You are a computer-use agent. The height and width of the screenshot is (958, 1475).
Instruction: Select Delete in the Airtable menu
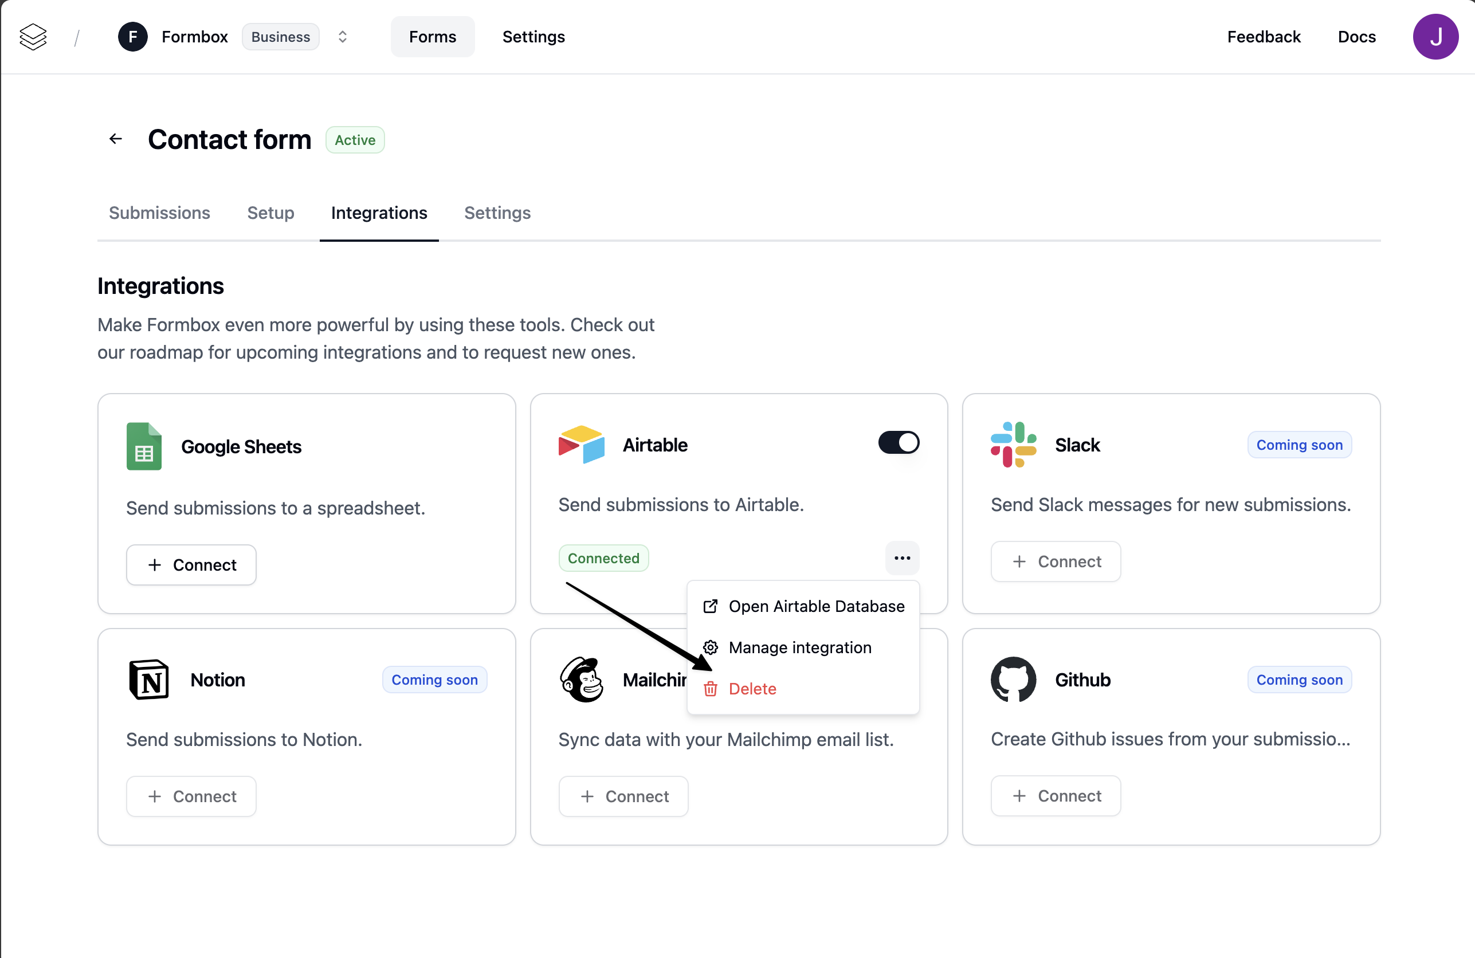(x=752, y=689)
